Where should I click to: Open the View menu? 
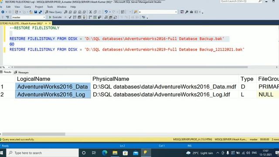[17, 7]
